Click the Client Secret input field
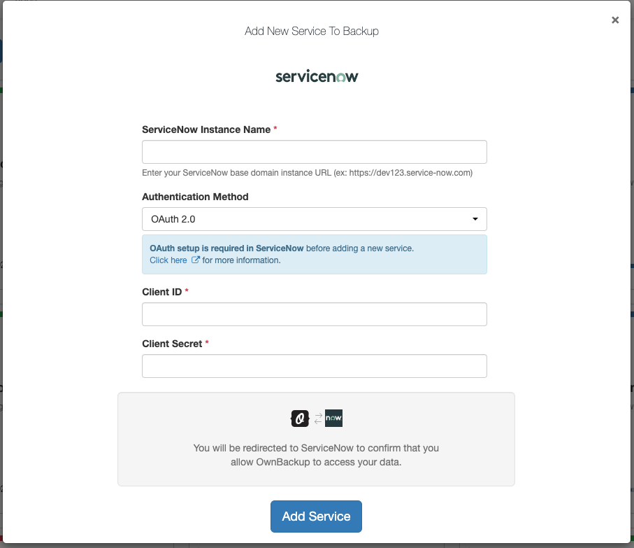Viewport: 634px width, 548px height. [315, 365]
